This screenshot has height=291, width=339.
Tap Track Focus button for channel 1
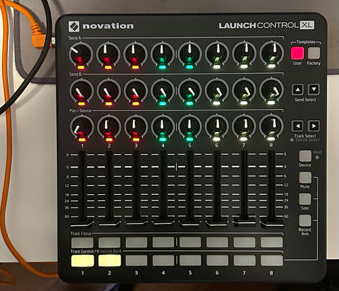82,242
